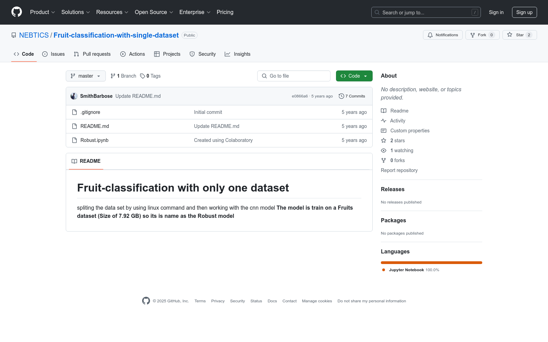The height and width of the screenshot is (342, 548).
Task: Open the green Code dropdown
Action: [x=354, y=76]
